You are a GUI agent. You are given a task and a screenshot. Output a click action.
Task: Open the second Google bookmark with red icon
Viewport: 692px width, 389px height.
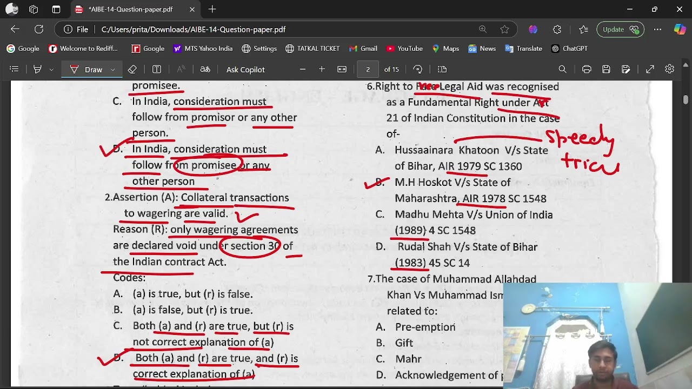148,49
